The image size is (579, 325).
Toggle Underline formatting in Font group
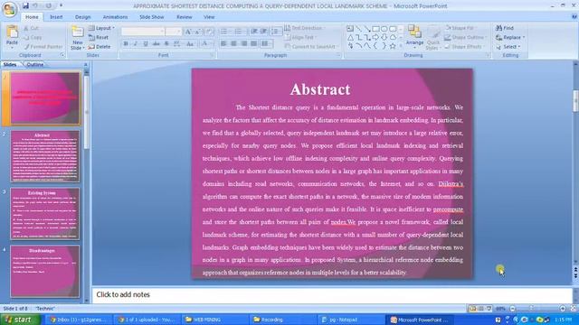pyautogui.click(x=146, y=44)
